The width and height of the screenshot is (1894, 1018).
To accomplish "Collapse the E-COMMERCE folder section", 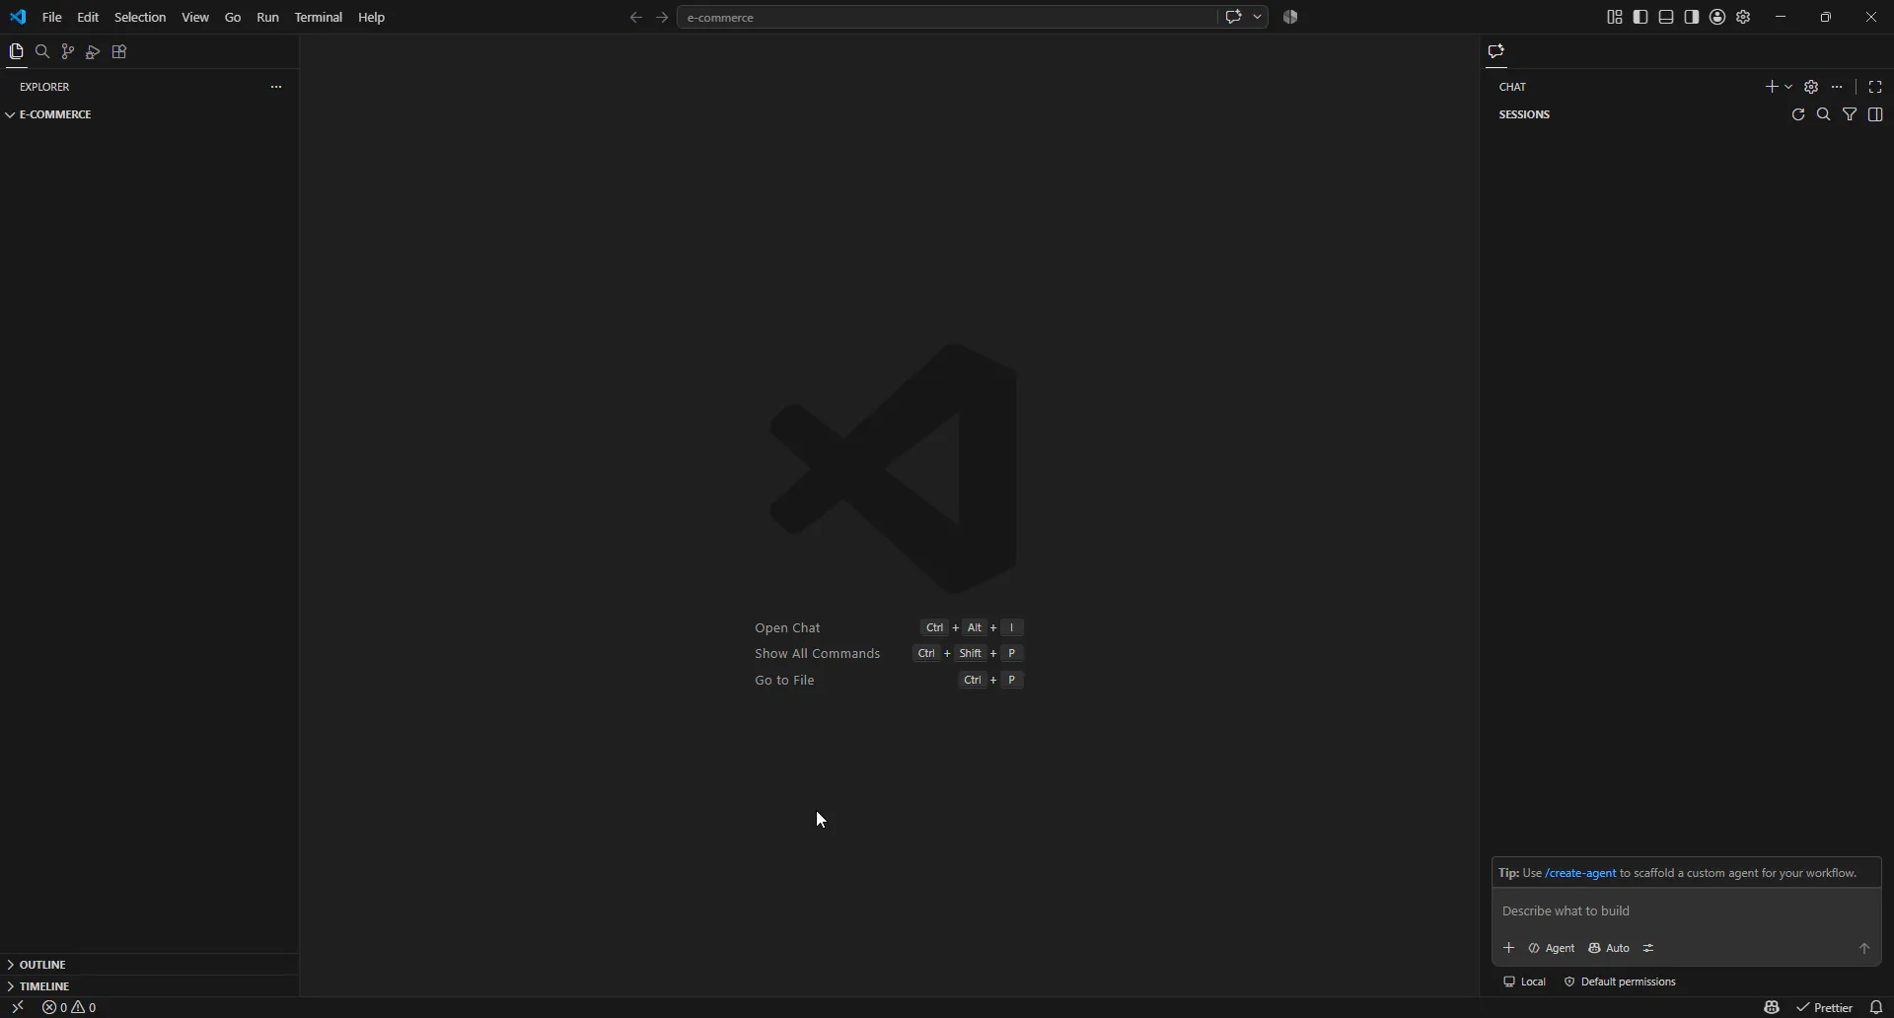I will tap(149, 114).
